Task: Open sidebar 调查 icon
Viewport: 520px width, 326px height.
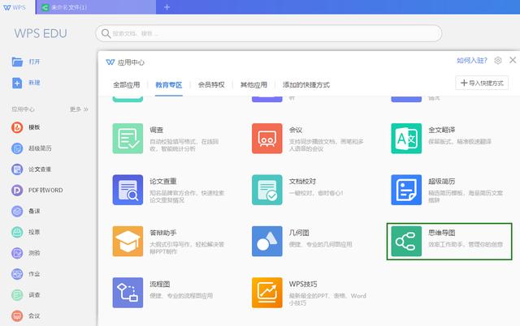Action: tap(17, 294)
